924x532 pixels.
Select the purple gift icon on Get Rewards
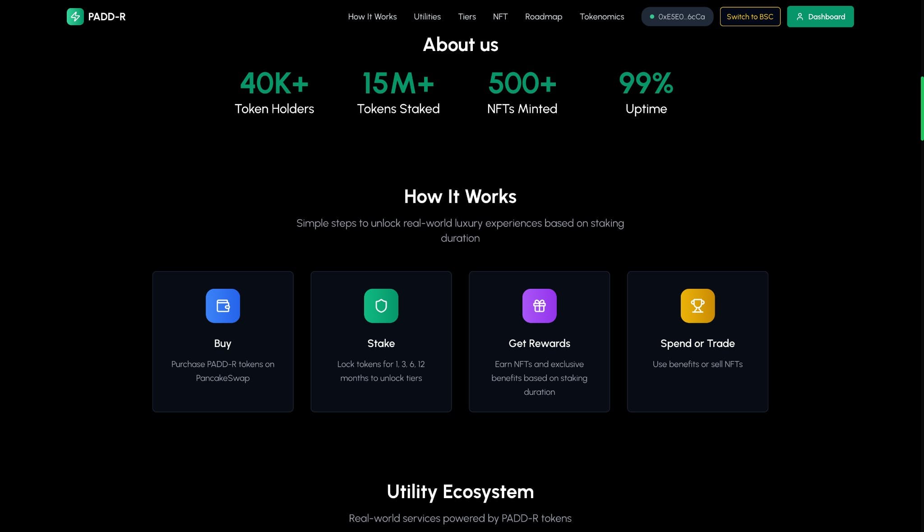tap(540, 305)
